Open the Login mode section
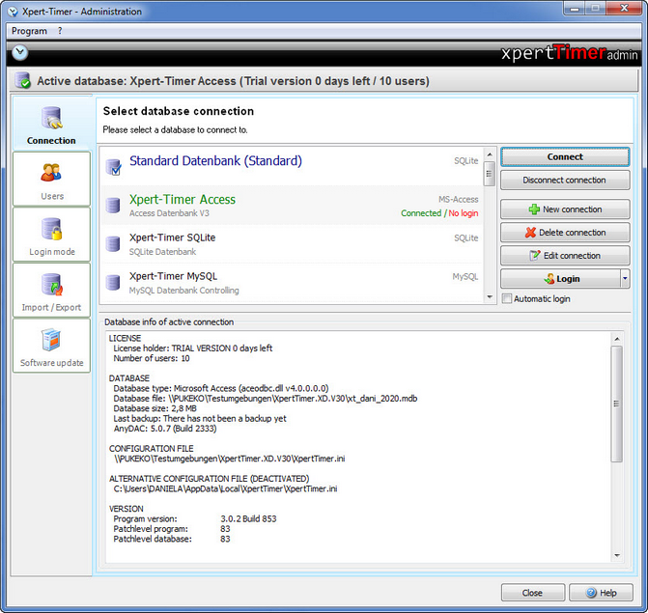 point(51,235)
